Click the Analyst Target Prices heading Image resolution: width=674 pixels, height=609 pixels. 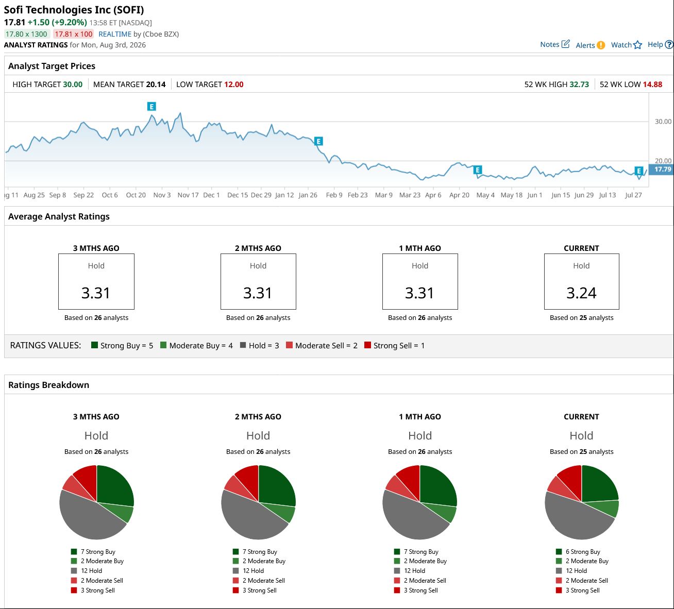(x=52, y=66)
